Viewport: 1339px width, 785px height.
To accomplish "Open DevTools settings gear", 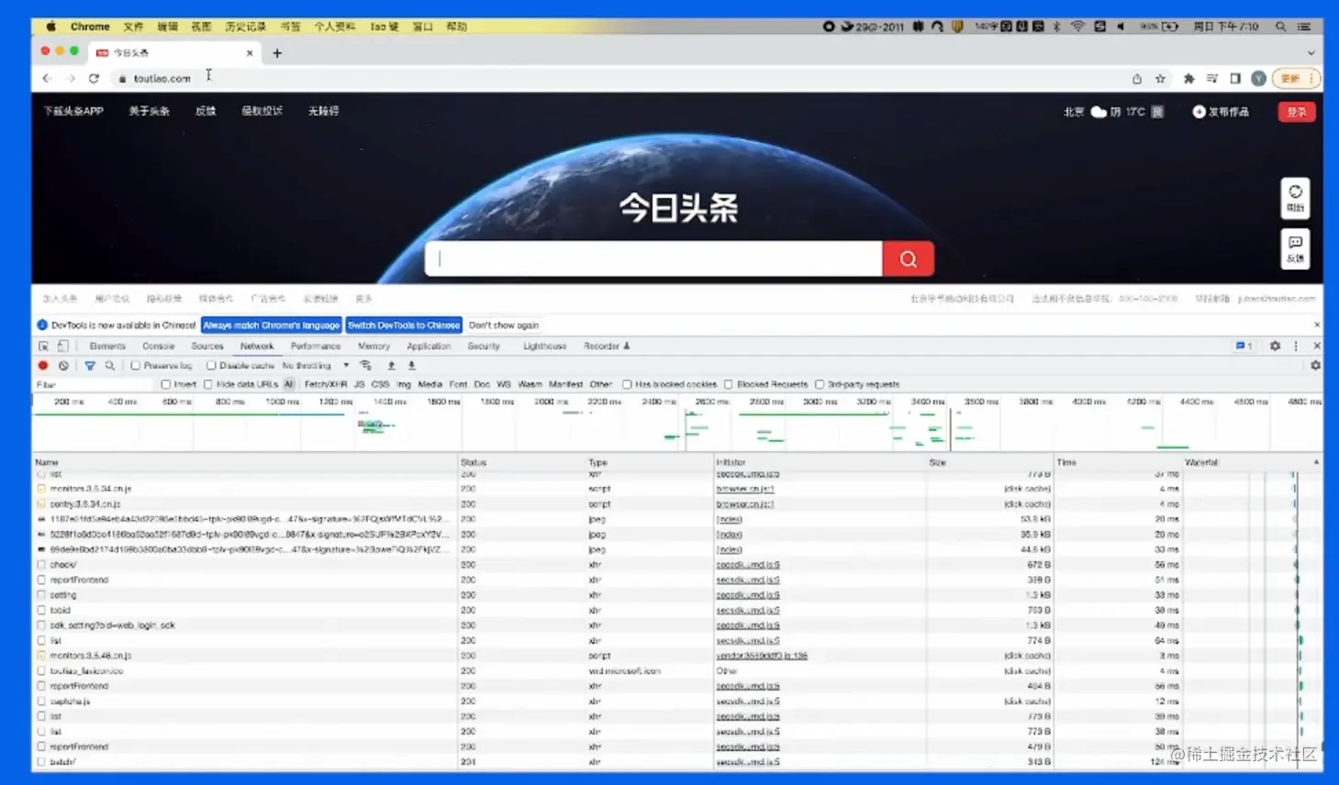I will pyautogui.click(x=1275, y=347).
